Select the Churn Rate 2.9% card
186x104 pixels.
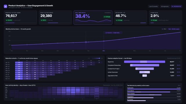tap(165, 17)
